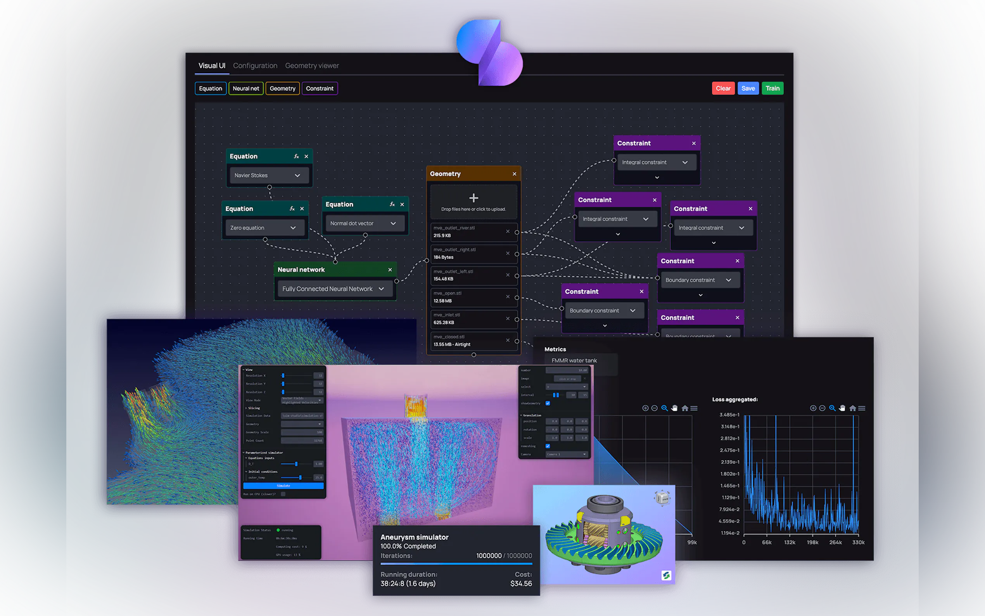This screenshot has height=616, width=985.
Task: Open Fully Connected Neural Network dropdown
Action: (335, 289)
